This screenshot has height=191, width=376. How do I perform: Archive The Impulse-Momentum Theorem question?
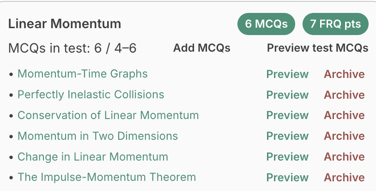click(x=344, y=178)
